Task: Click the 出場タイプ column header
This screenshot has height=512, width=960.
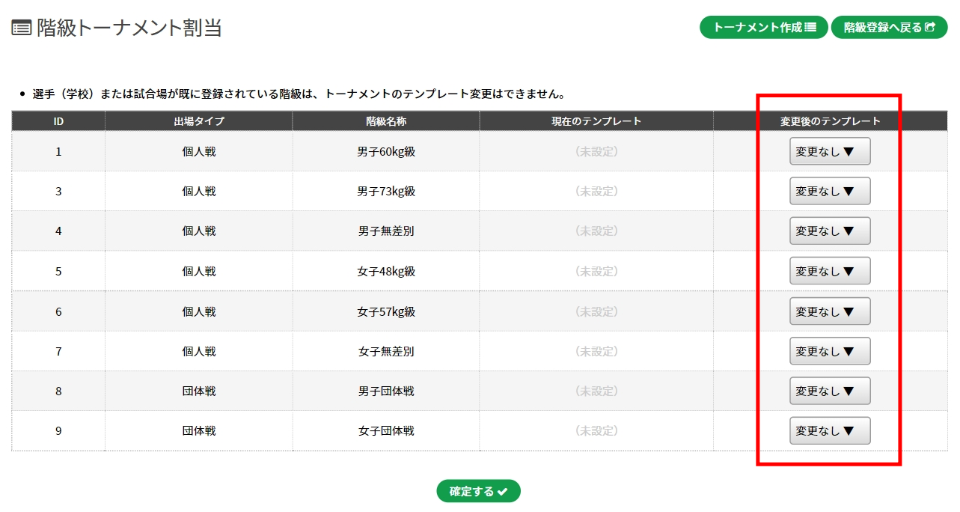Action: tap(198, 121)
